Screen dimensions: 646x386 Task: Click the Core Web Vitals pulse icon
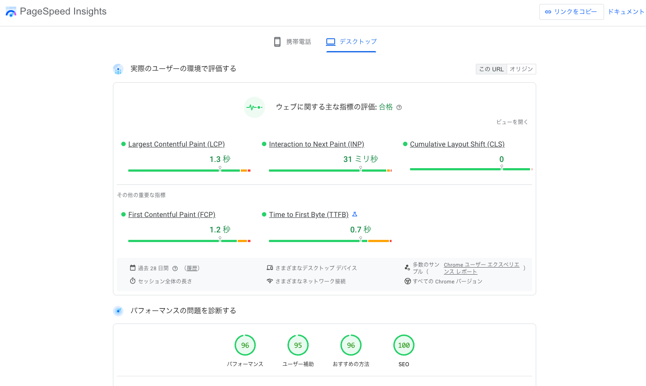pos(254,107)
